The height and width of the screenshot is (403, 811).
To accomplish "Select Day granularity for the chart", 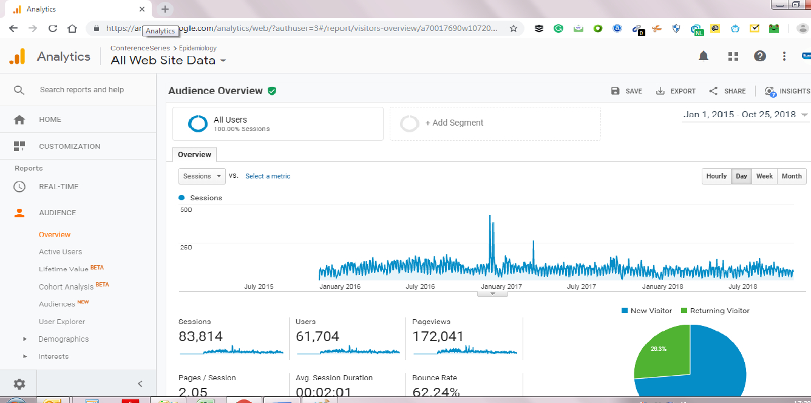I will [741, 176].
